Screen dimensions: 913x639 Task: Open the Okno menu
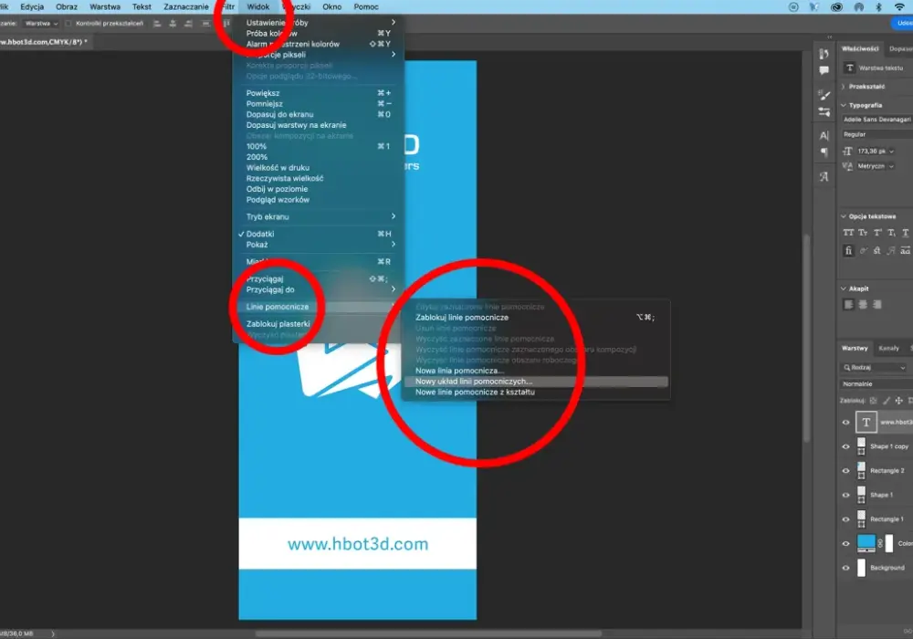(332, 7)
